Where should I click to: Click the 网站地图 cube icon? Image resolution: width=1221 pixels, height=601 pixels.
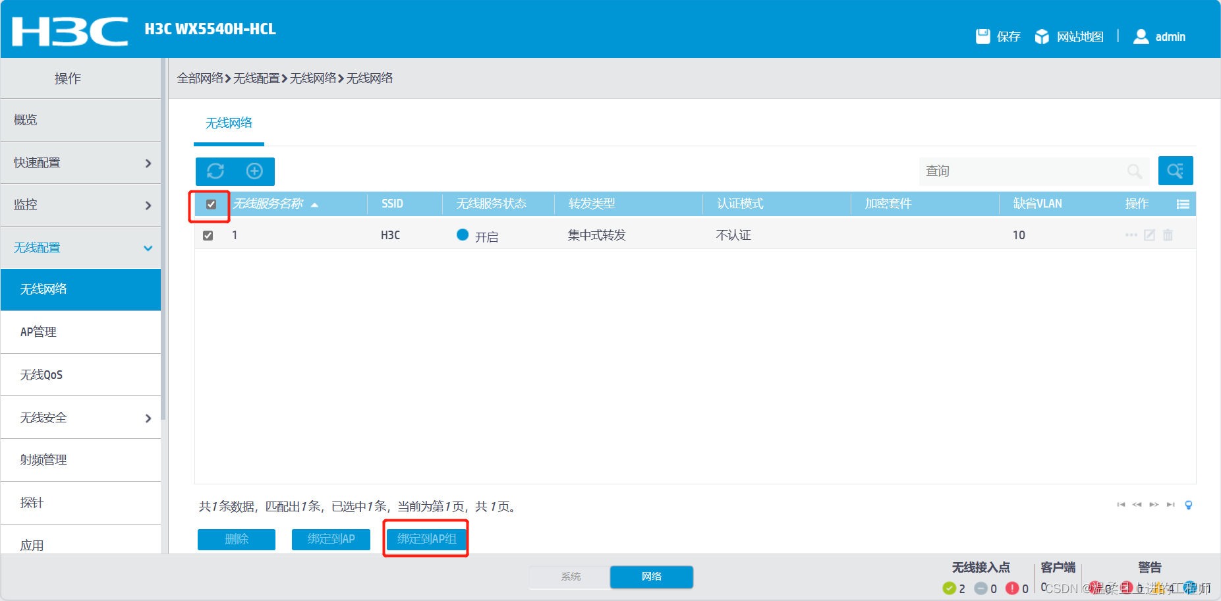pos(1042,36)
